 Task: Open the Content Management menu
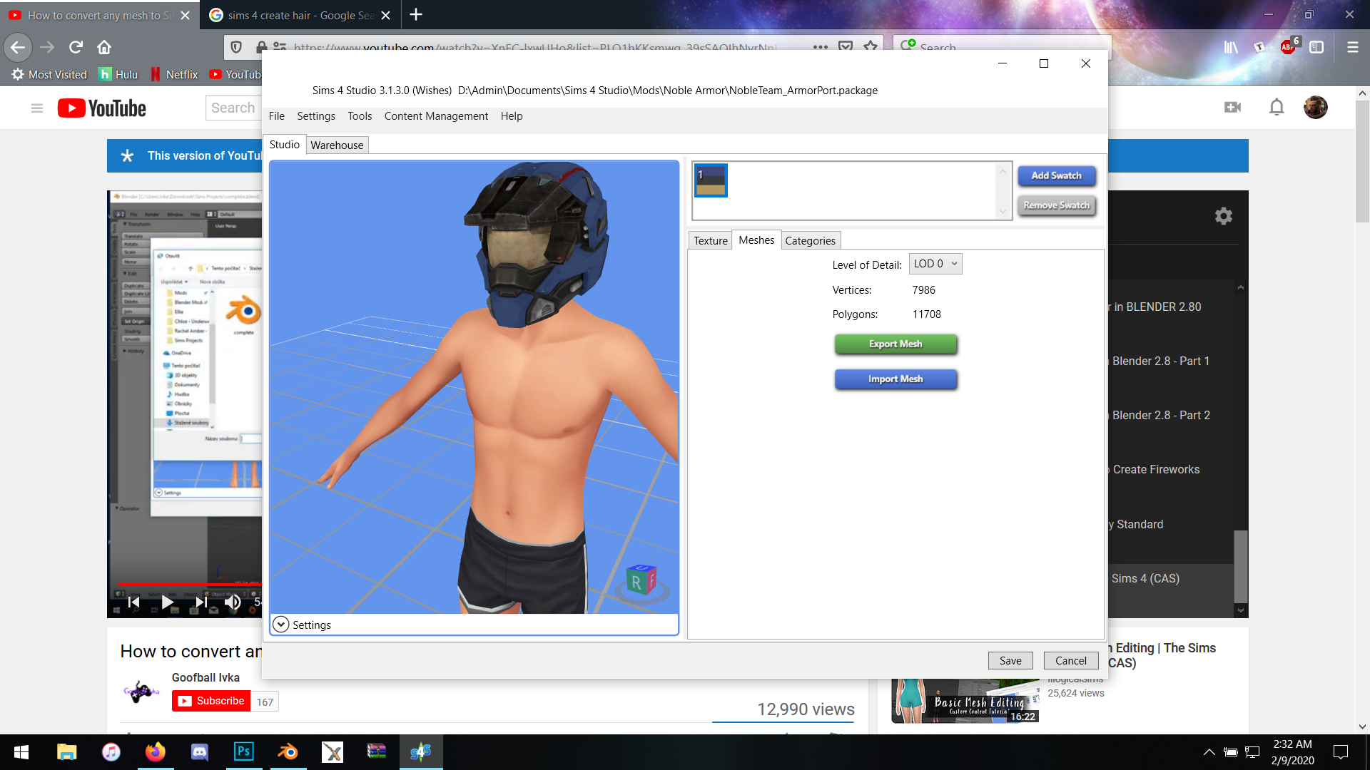click(436, 115)
